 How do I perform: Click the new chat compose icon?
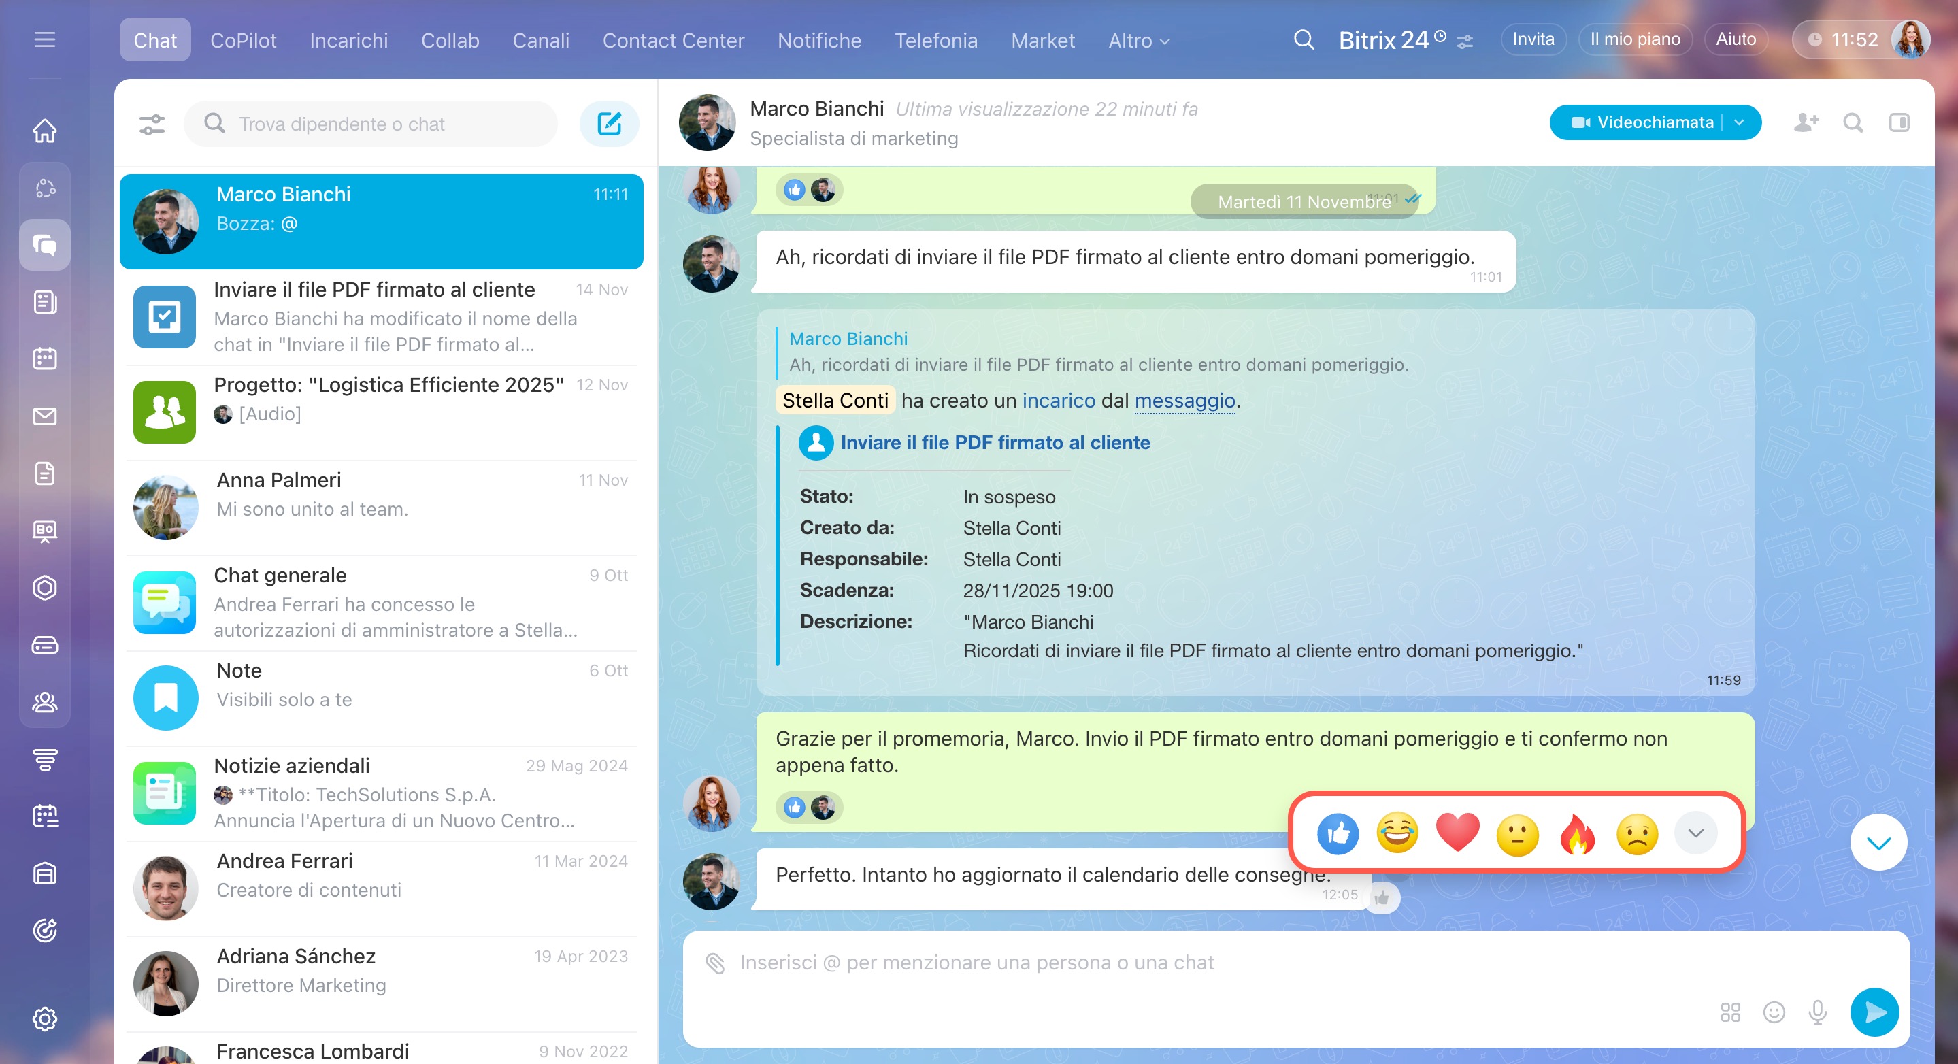609,123
